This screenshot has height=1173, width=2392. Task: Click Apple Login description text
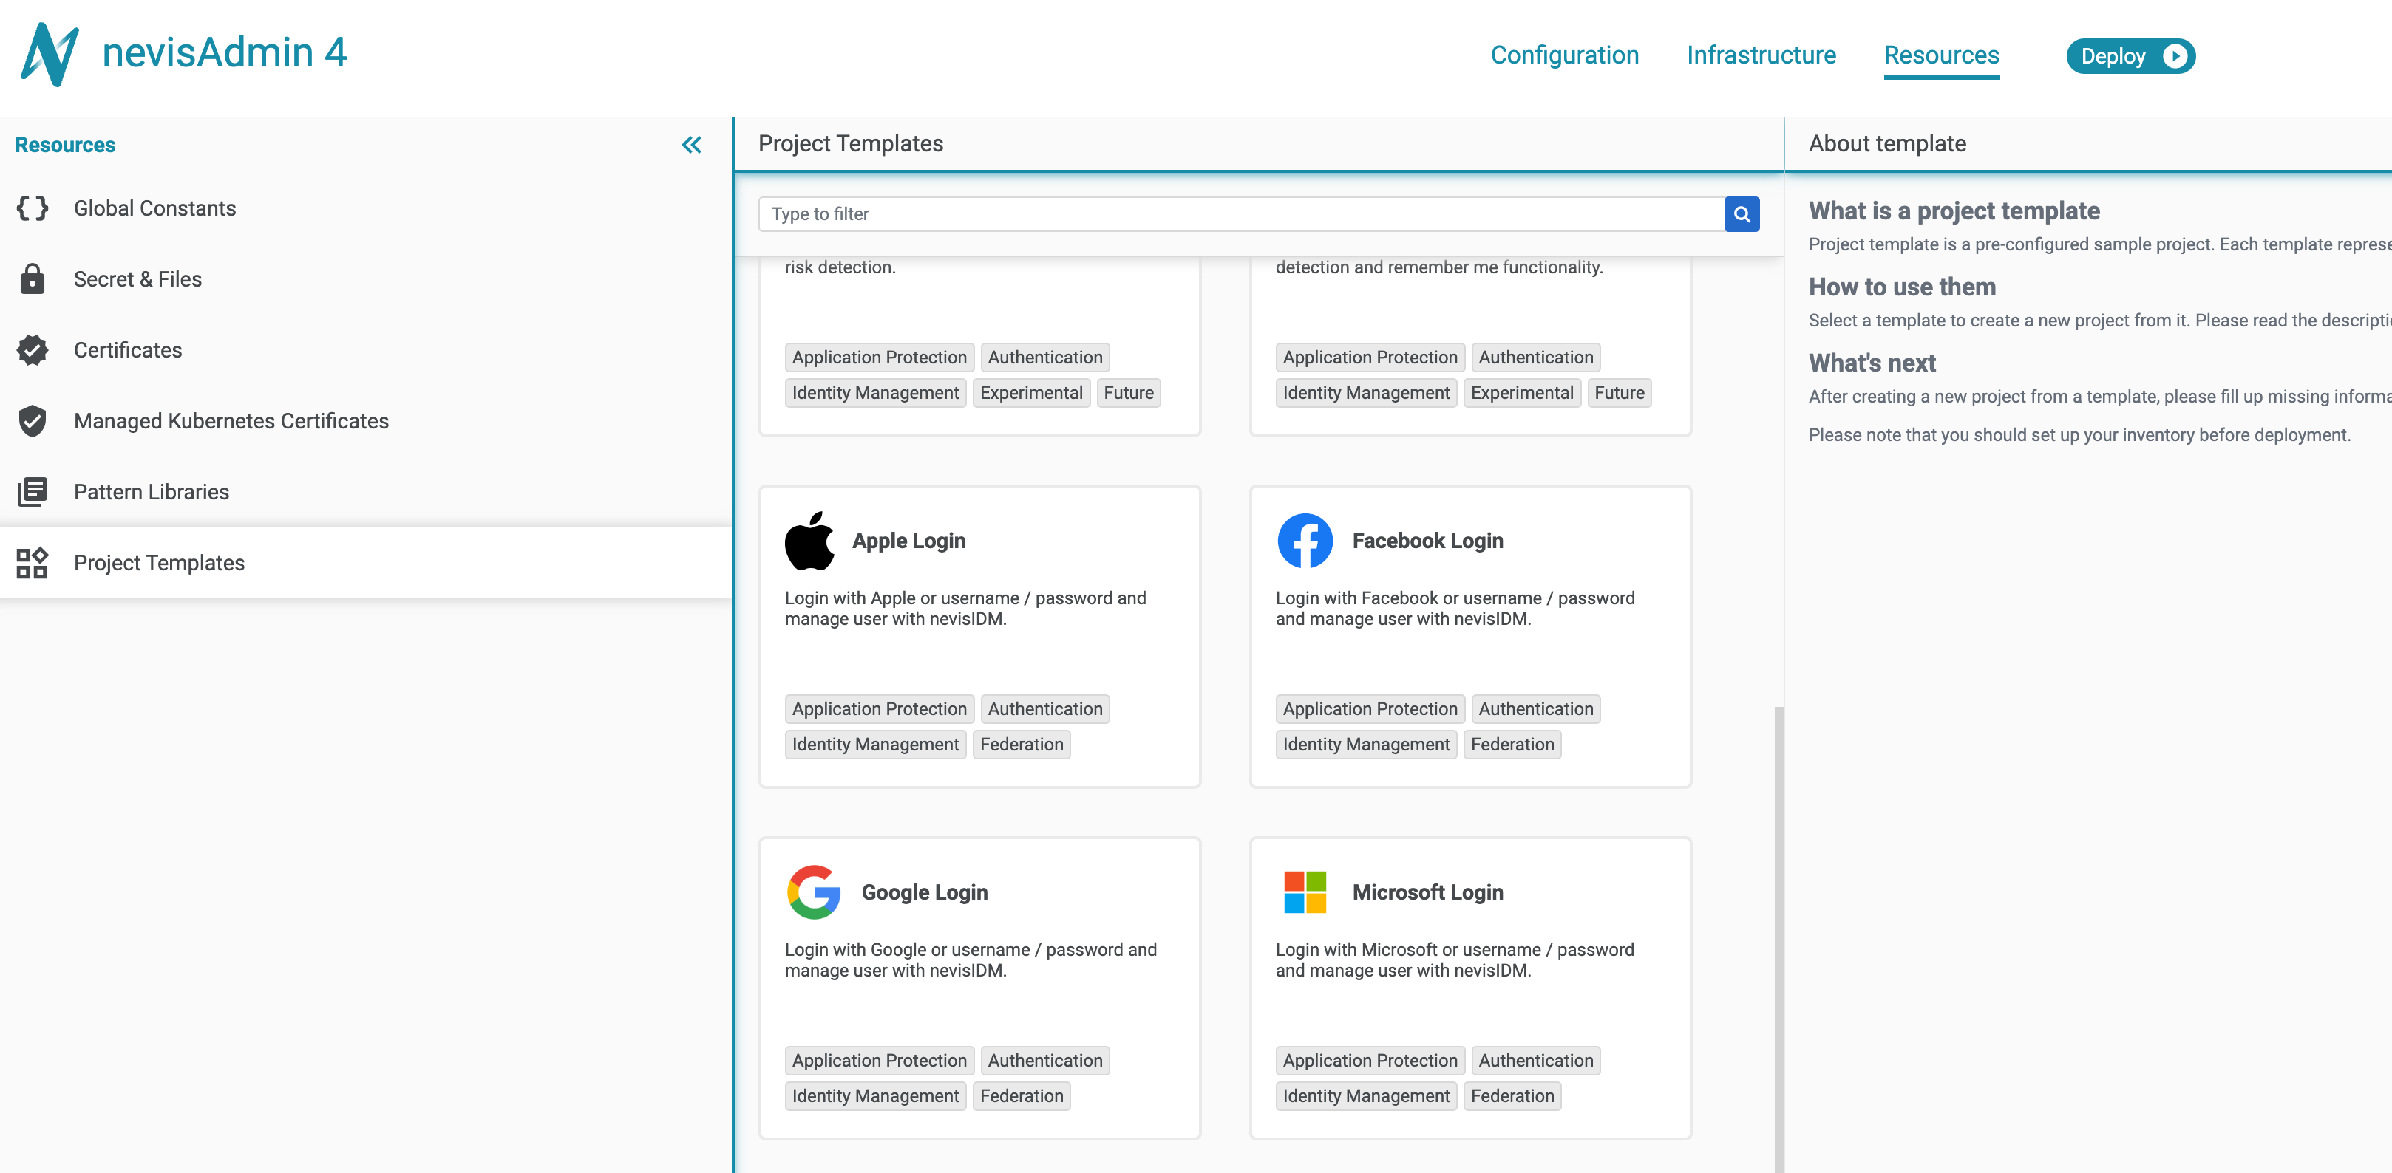pos(965,609)
